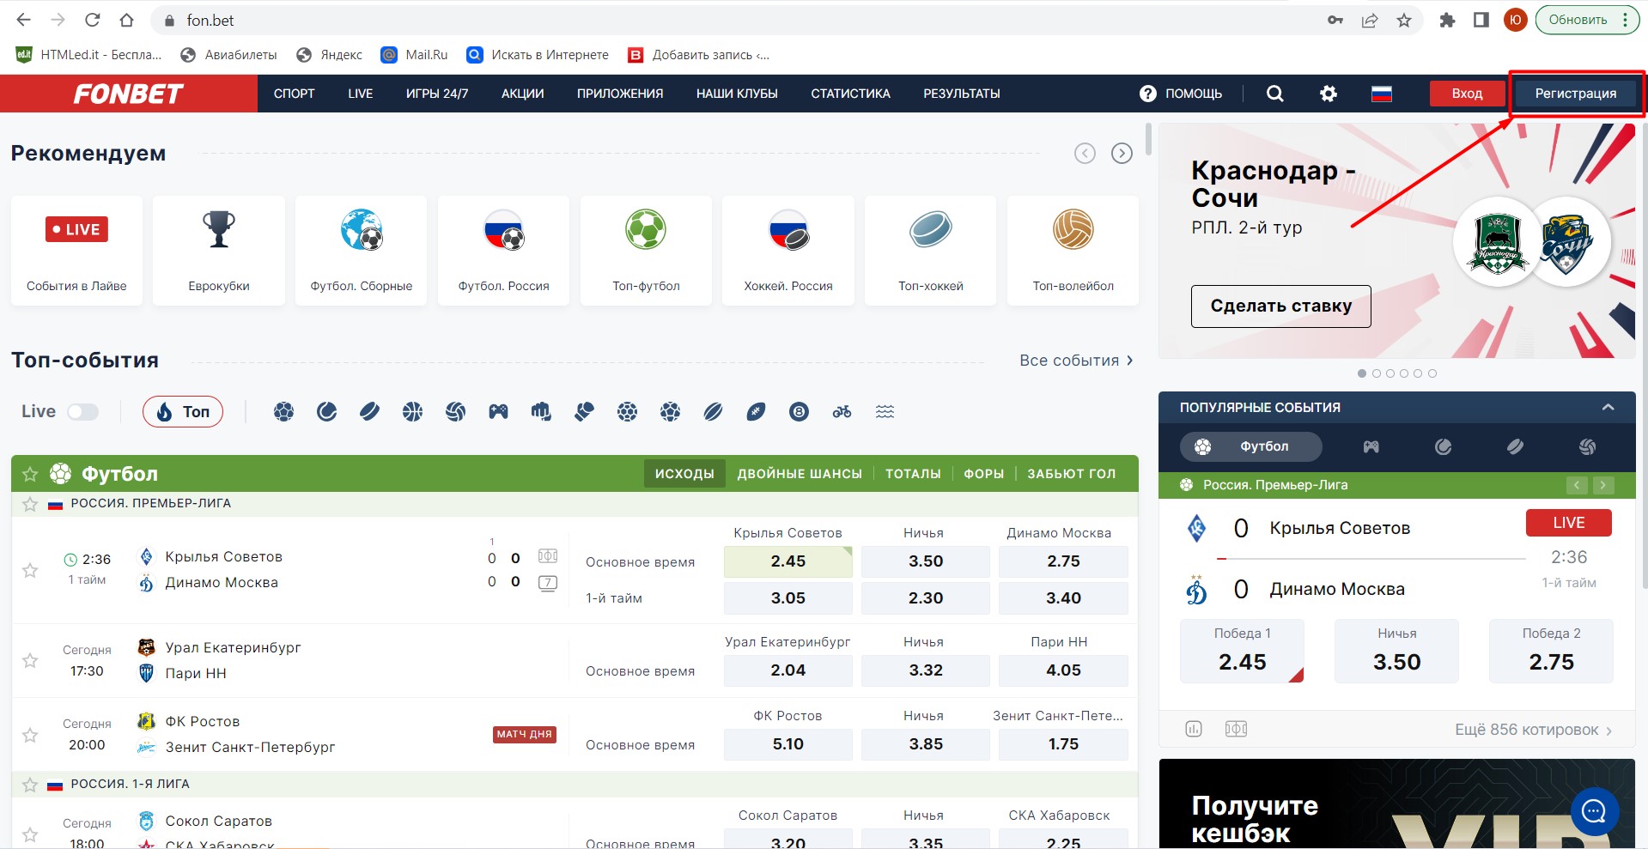Open the live chat support bubble

1594,810
